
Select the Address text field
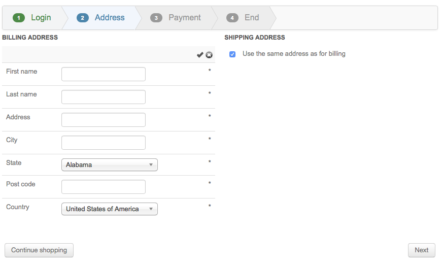click(103, 120)
